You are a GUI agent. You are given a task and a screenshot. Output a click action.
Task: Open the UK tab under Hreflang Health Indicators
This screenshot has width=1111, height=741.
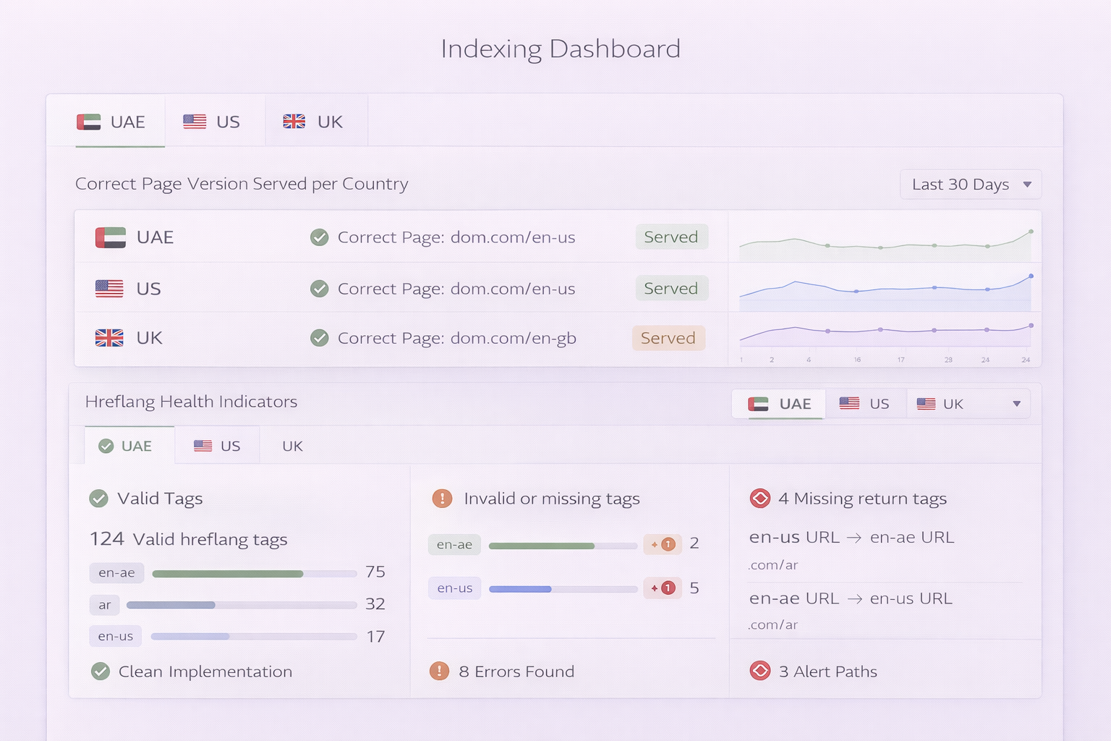pos(291,446)
